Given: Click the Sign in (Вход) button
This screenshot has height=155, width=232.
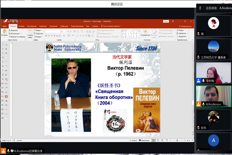Looking at the screenshot, I should click(x=166, y=21).
